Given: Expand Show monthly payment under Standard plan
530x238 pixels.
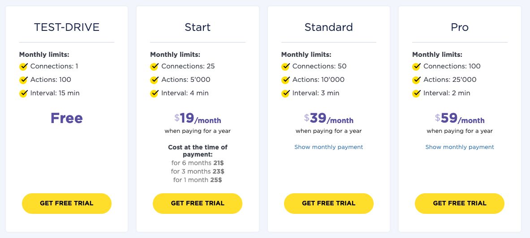Looking at the screenshot, I should point(328,147).
